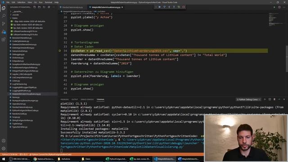
Task: Open PandasDatenAnalyse.py in the file tree
Action: [22, 107]
